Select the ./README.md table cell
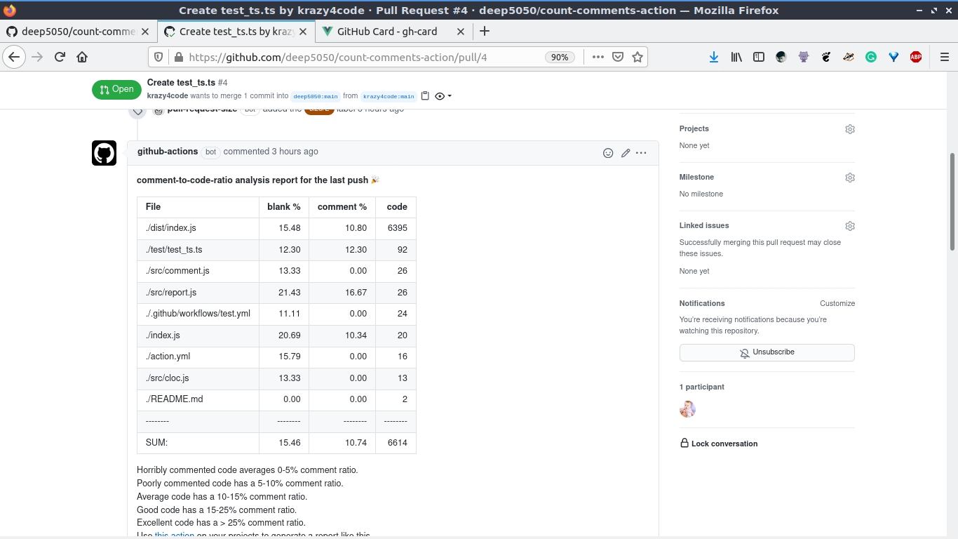Image resolution: width=958 pixels, height=539 pixels. [x=198, y=399]
